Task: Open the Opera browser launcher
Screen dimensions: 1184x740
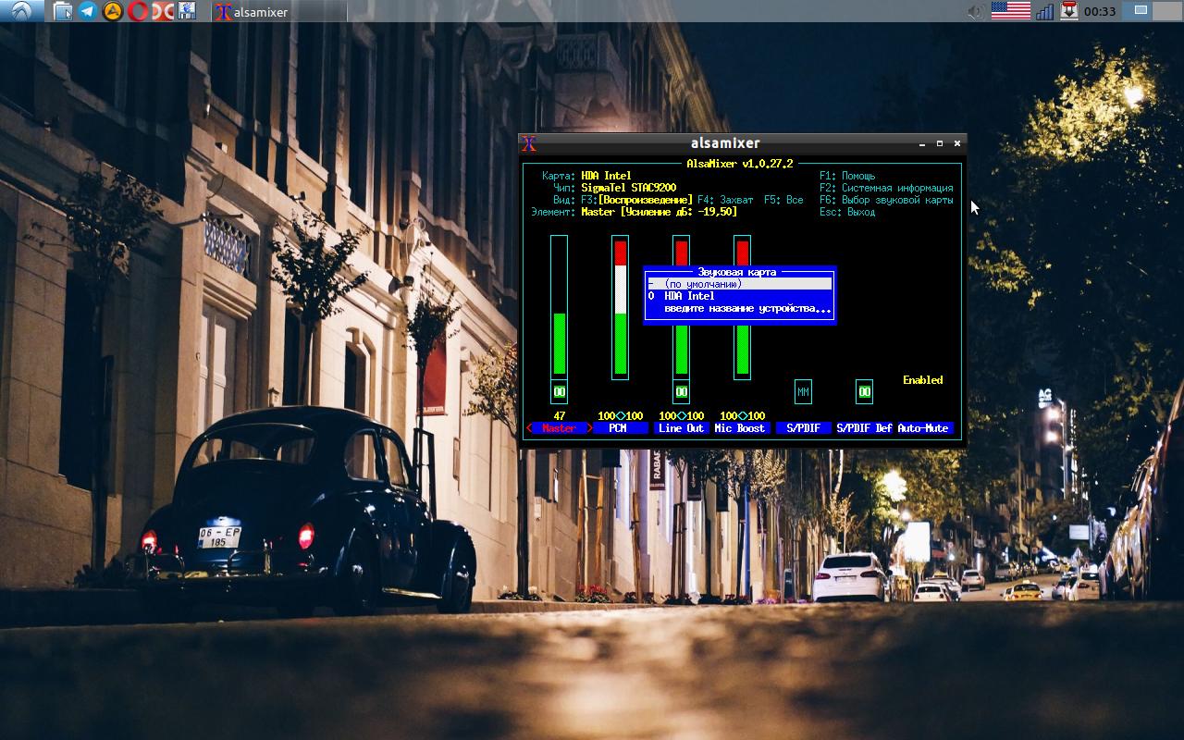Action: point(138,11)
